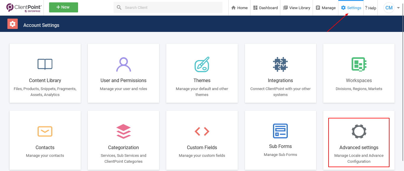Open the Help menu

point(371,8)
